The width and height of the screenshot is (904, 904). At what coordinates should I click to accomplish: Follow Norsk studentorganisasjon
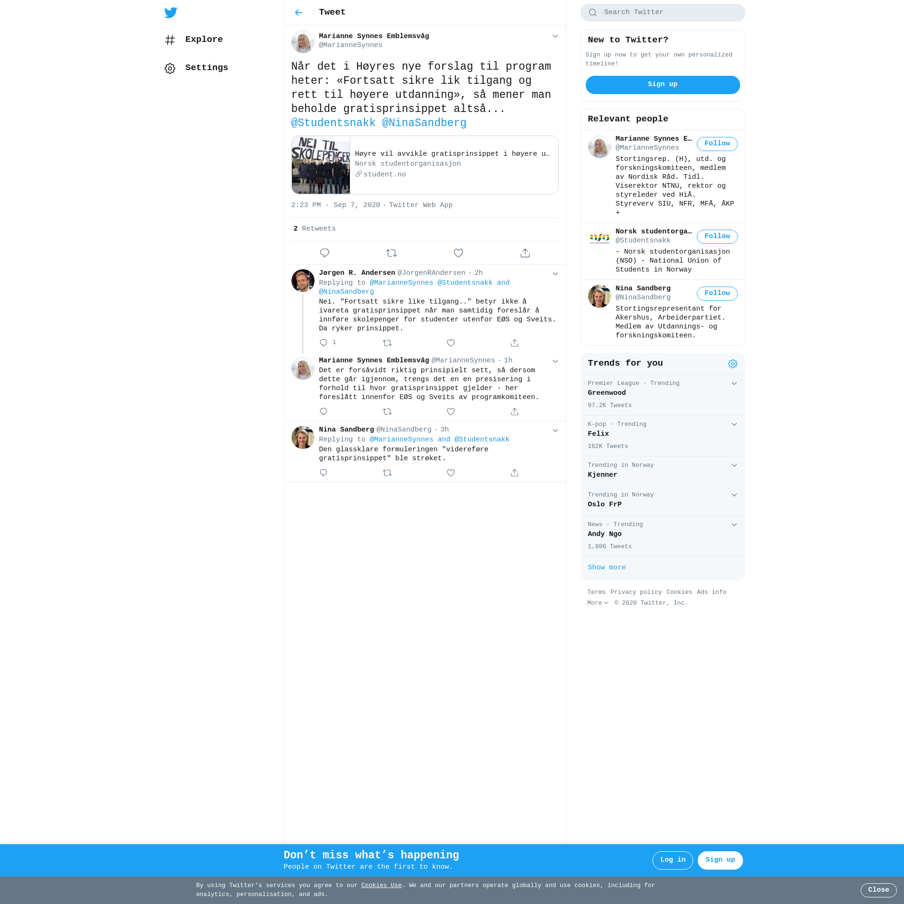coord(717,237)
